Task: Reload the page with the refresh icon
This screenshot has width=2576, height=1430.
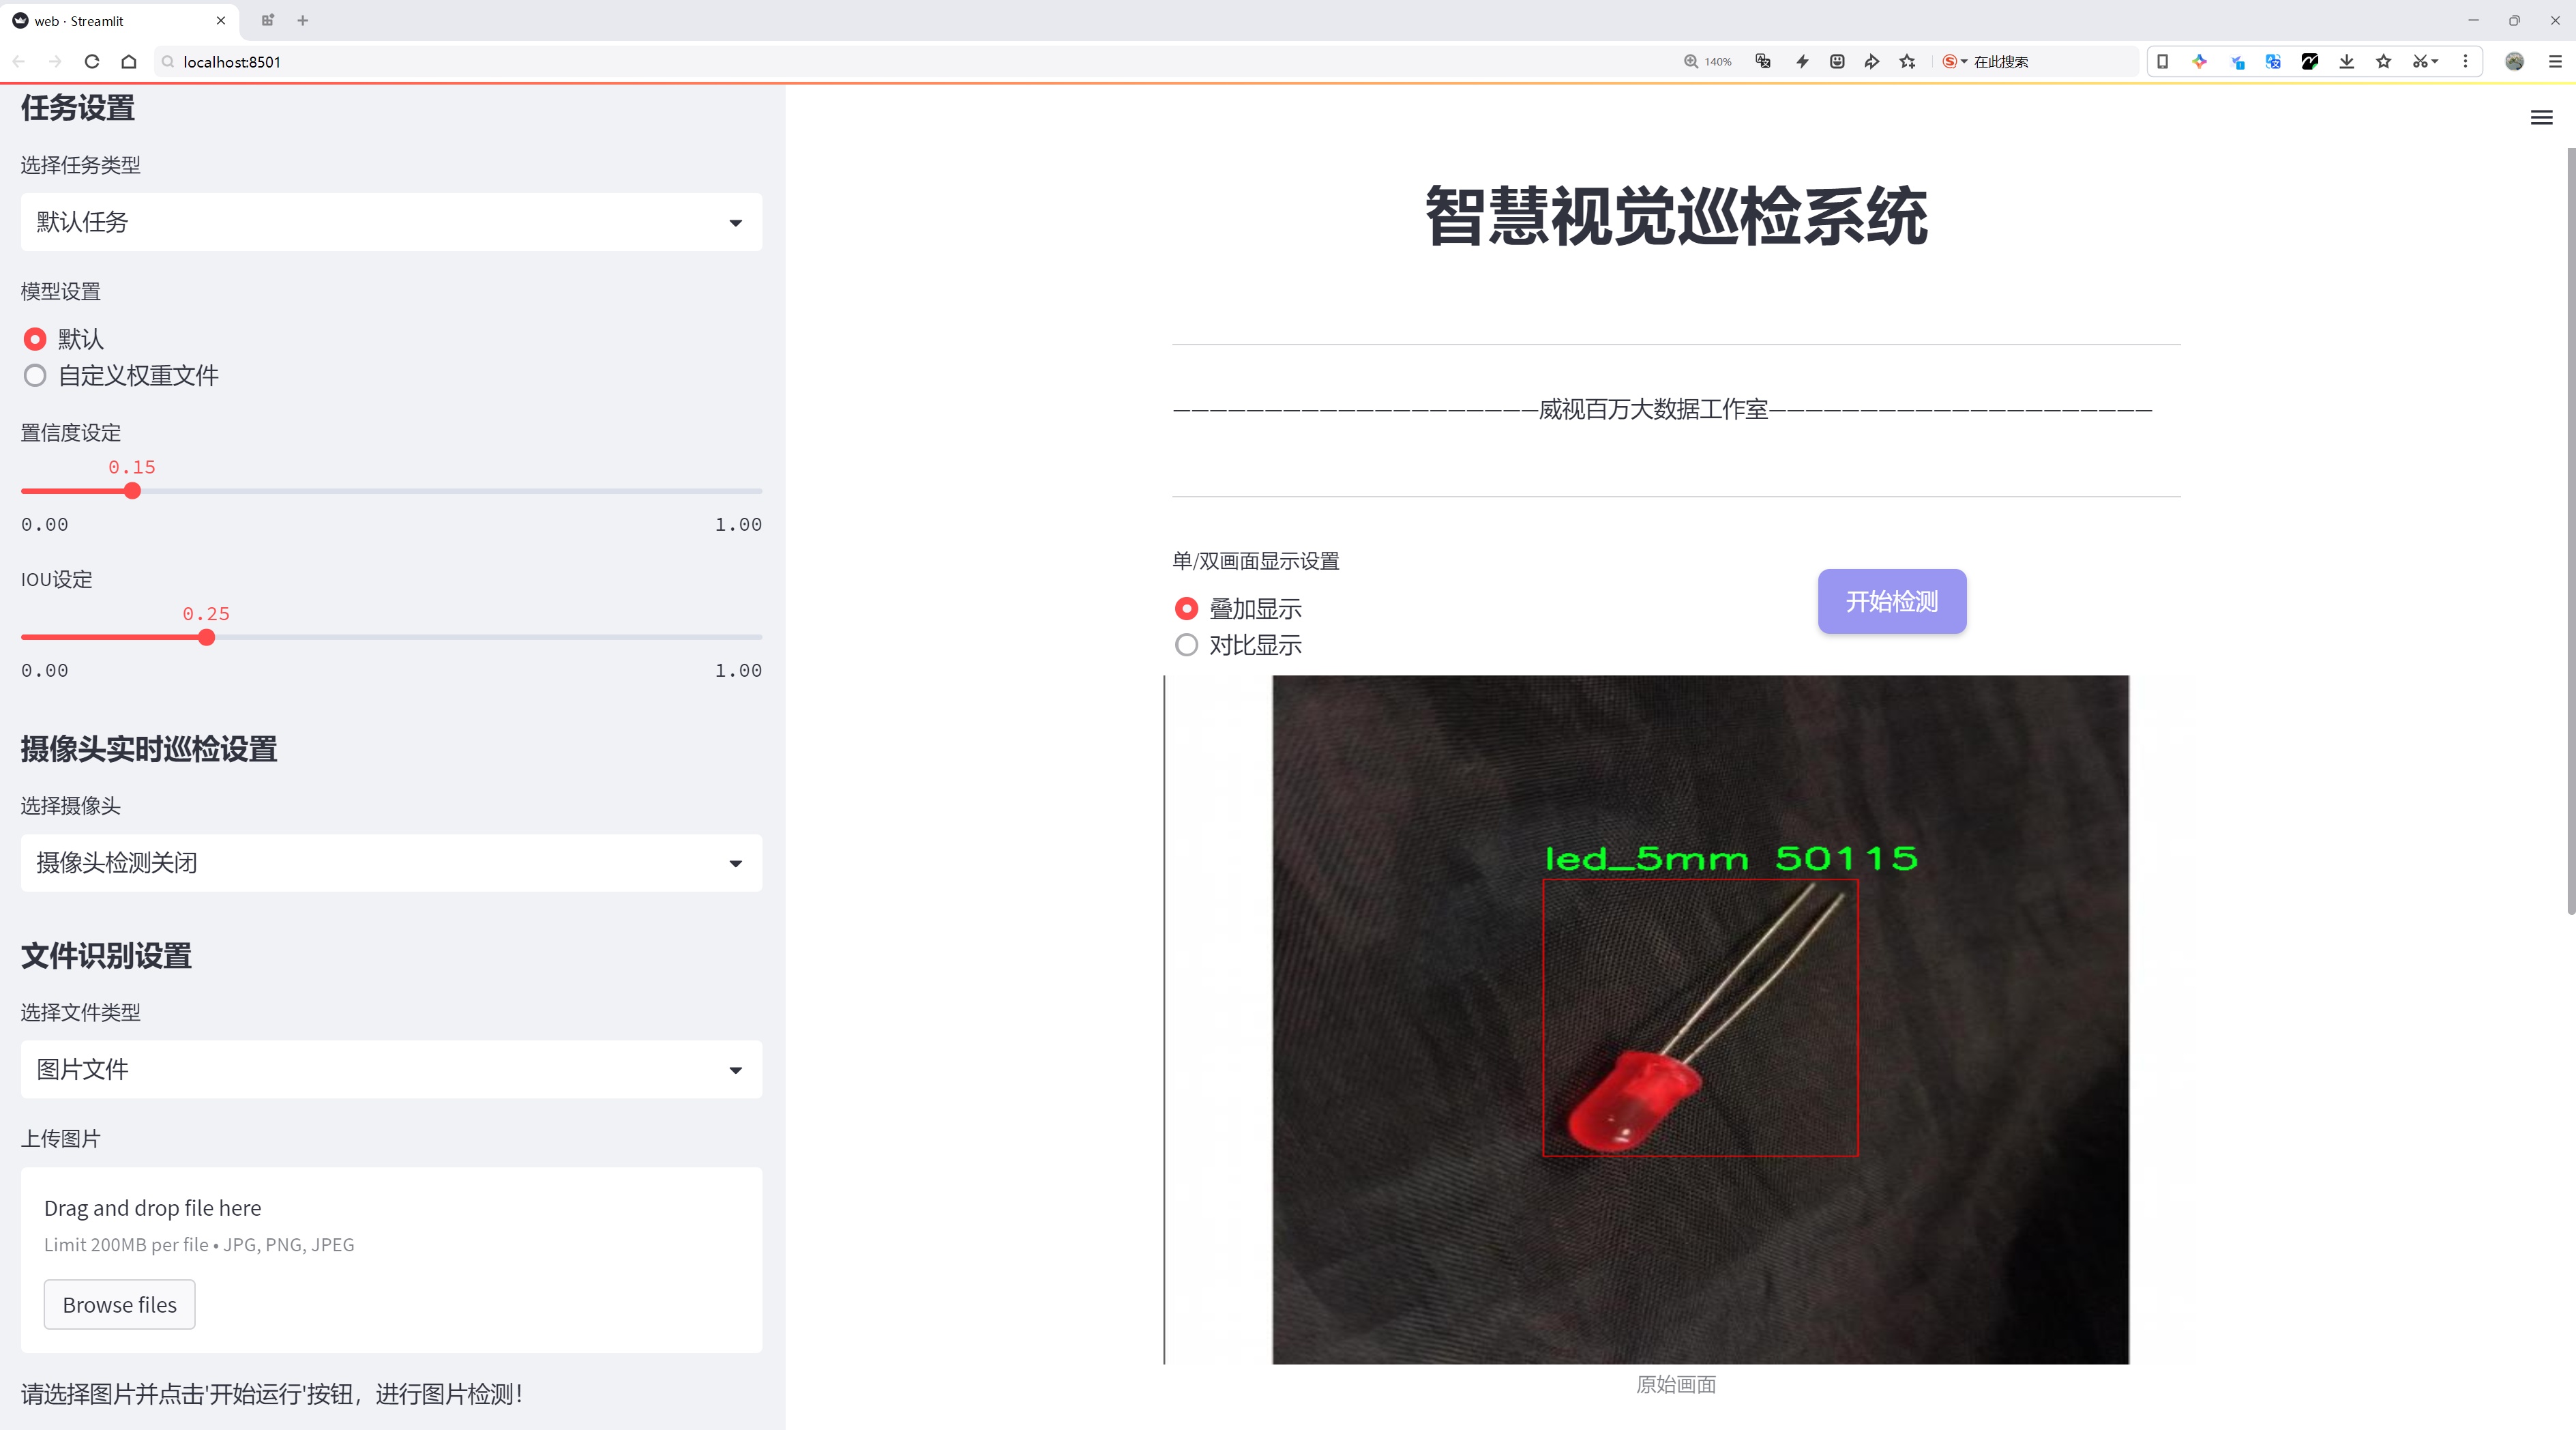Action: click(x=92, y=61)
